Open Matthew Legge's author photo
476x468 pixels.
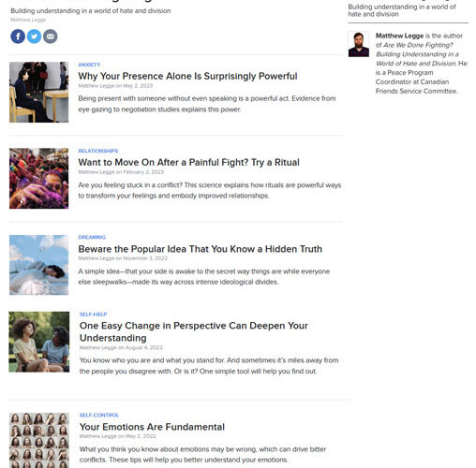pos(359,44)
